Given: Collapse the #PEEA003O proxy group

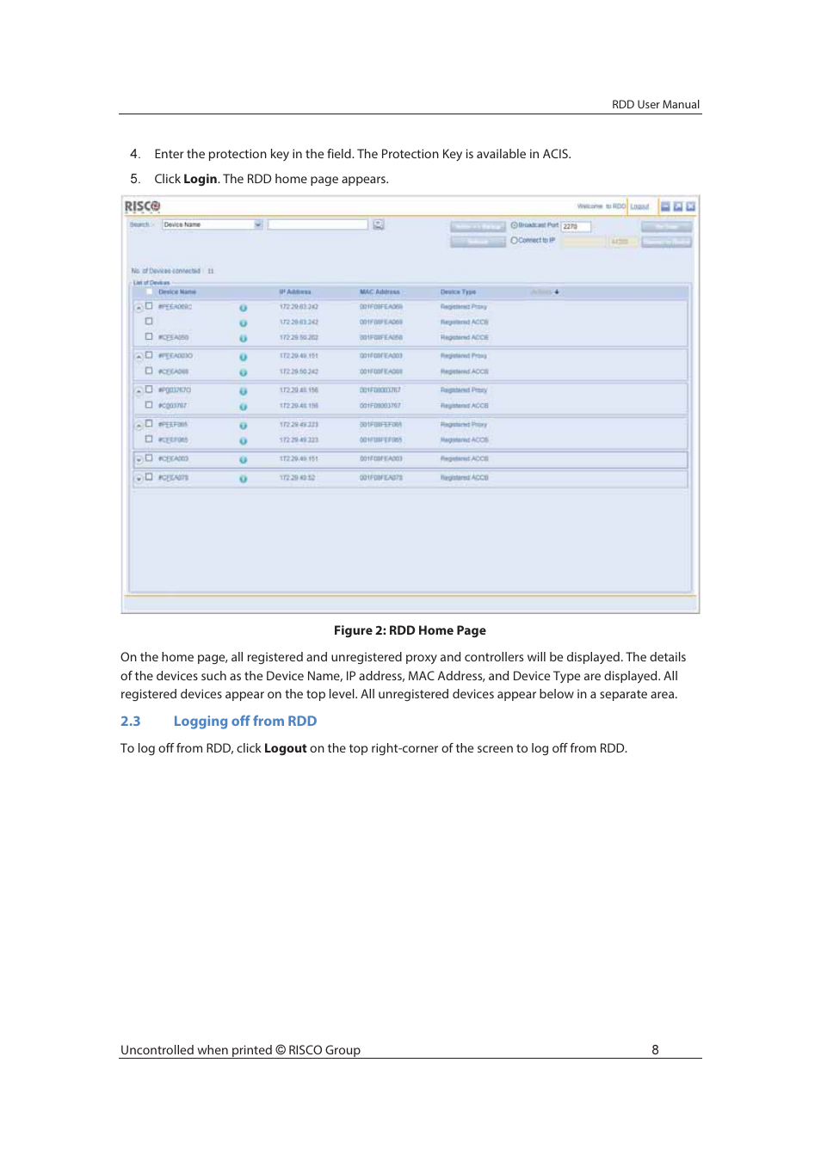Looking at the screenshot, I should [x=139, y=357].
